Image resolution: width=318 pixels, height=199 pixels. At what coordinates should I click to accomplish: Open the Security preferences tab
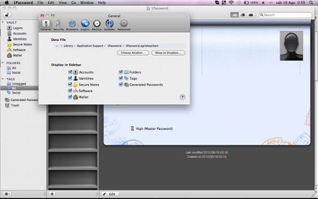[x=58, y=25]
